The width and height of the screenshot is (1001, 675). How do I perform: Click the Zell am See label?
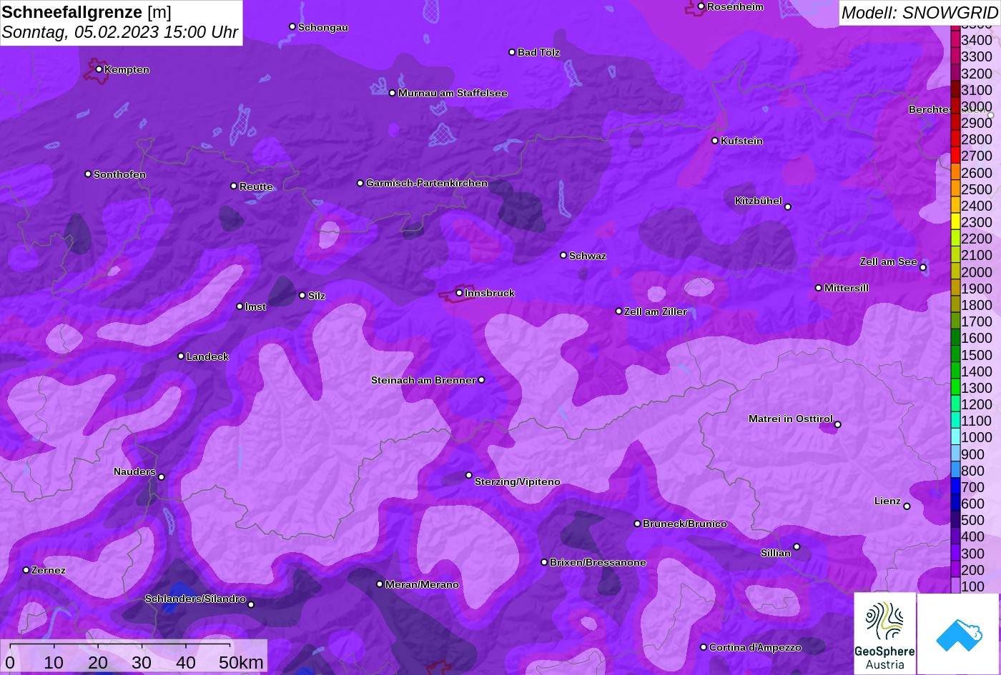click(888, 262)
